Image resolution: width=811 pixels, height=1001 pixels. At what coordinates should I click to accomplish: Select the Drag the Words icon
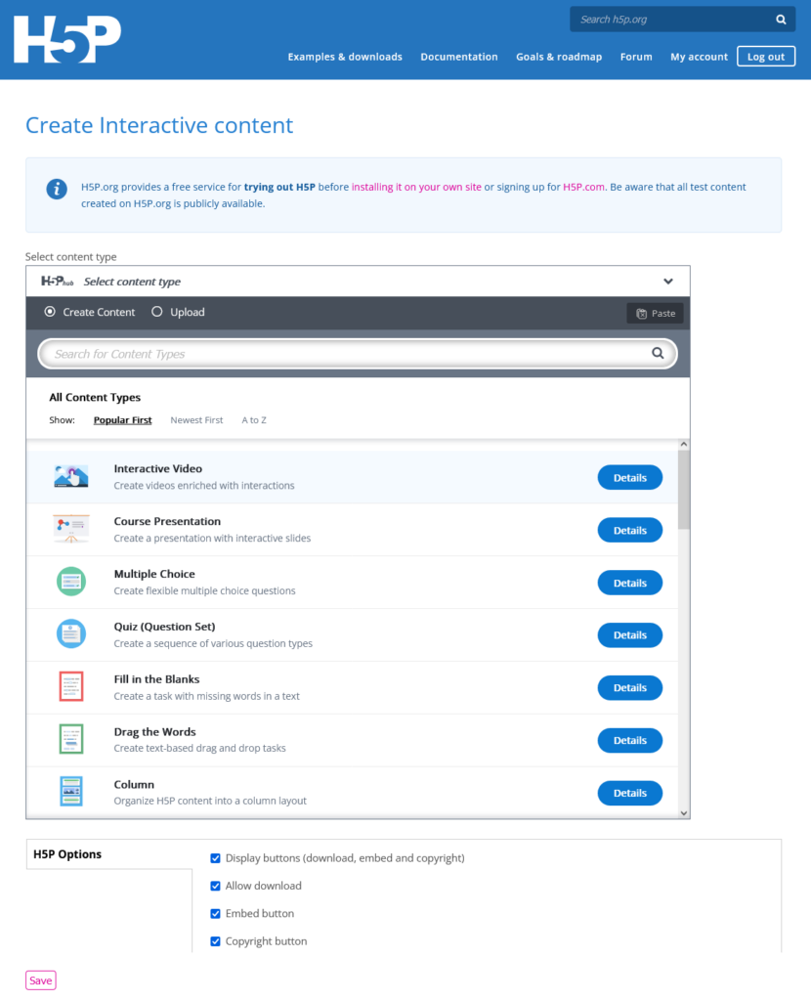[70, 739]
